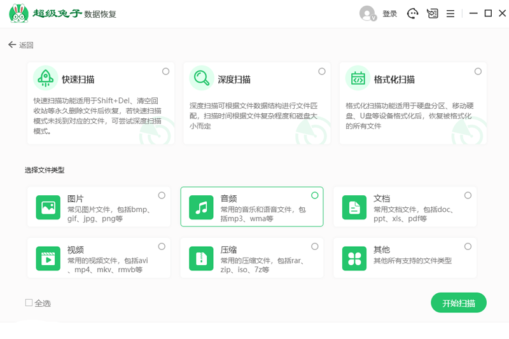The width and height of the screenshot is (509, 339).
Task: Click the 音频 music note icon
Action: point(201,207)
